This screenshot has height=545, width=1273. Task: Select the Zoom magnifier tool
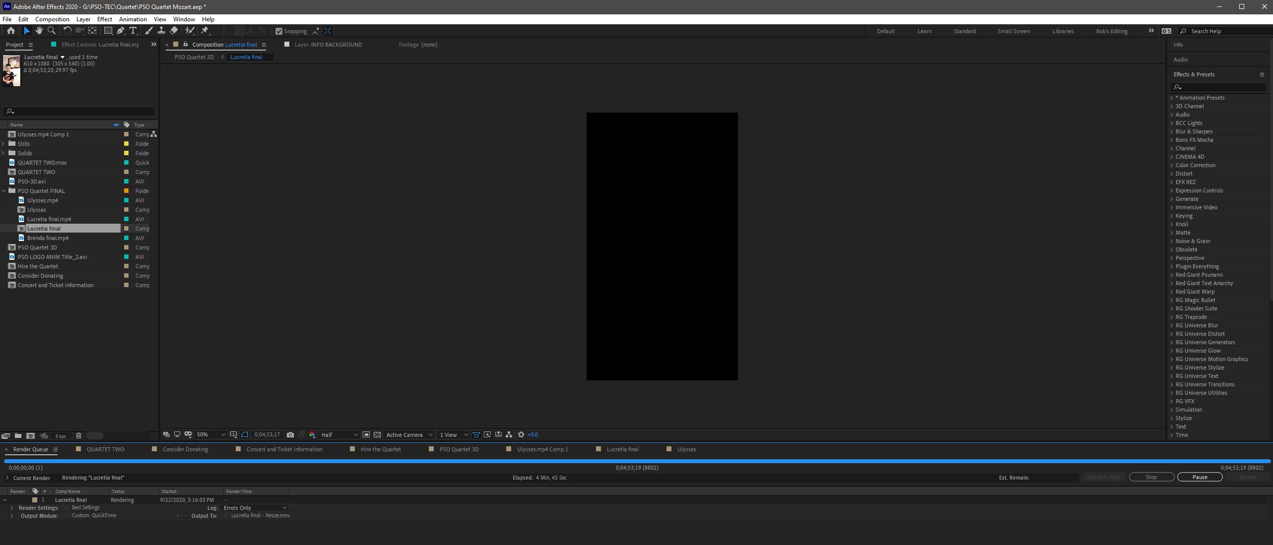pos(52,31)
